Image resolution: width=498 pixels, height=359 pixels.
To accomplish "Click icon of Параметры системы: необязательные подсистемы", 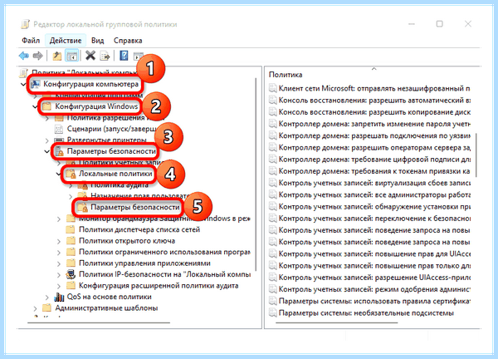I will 273,313.
